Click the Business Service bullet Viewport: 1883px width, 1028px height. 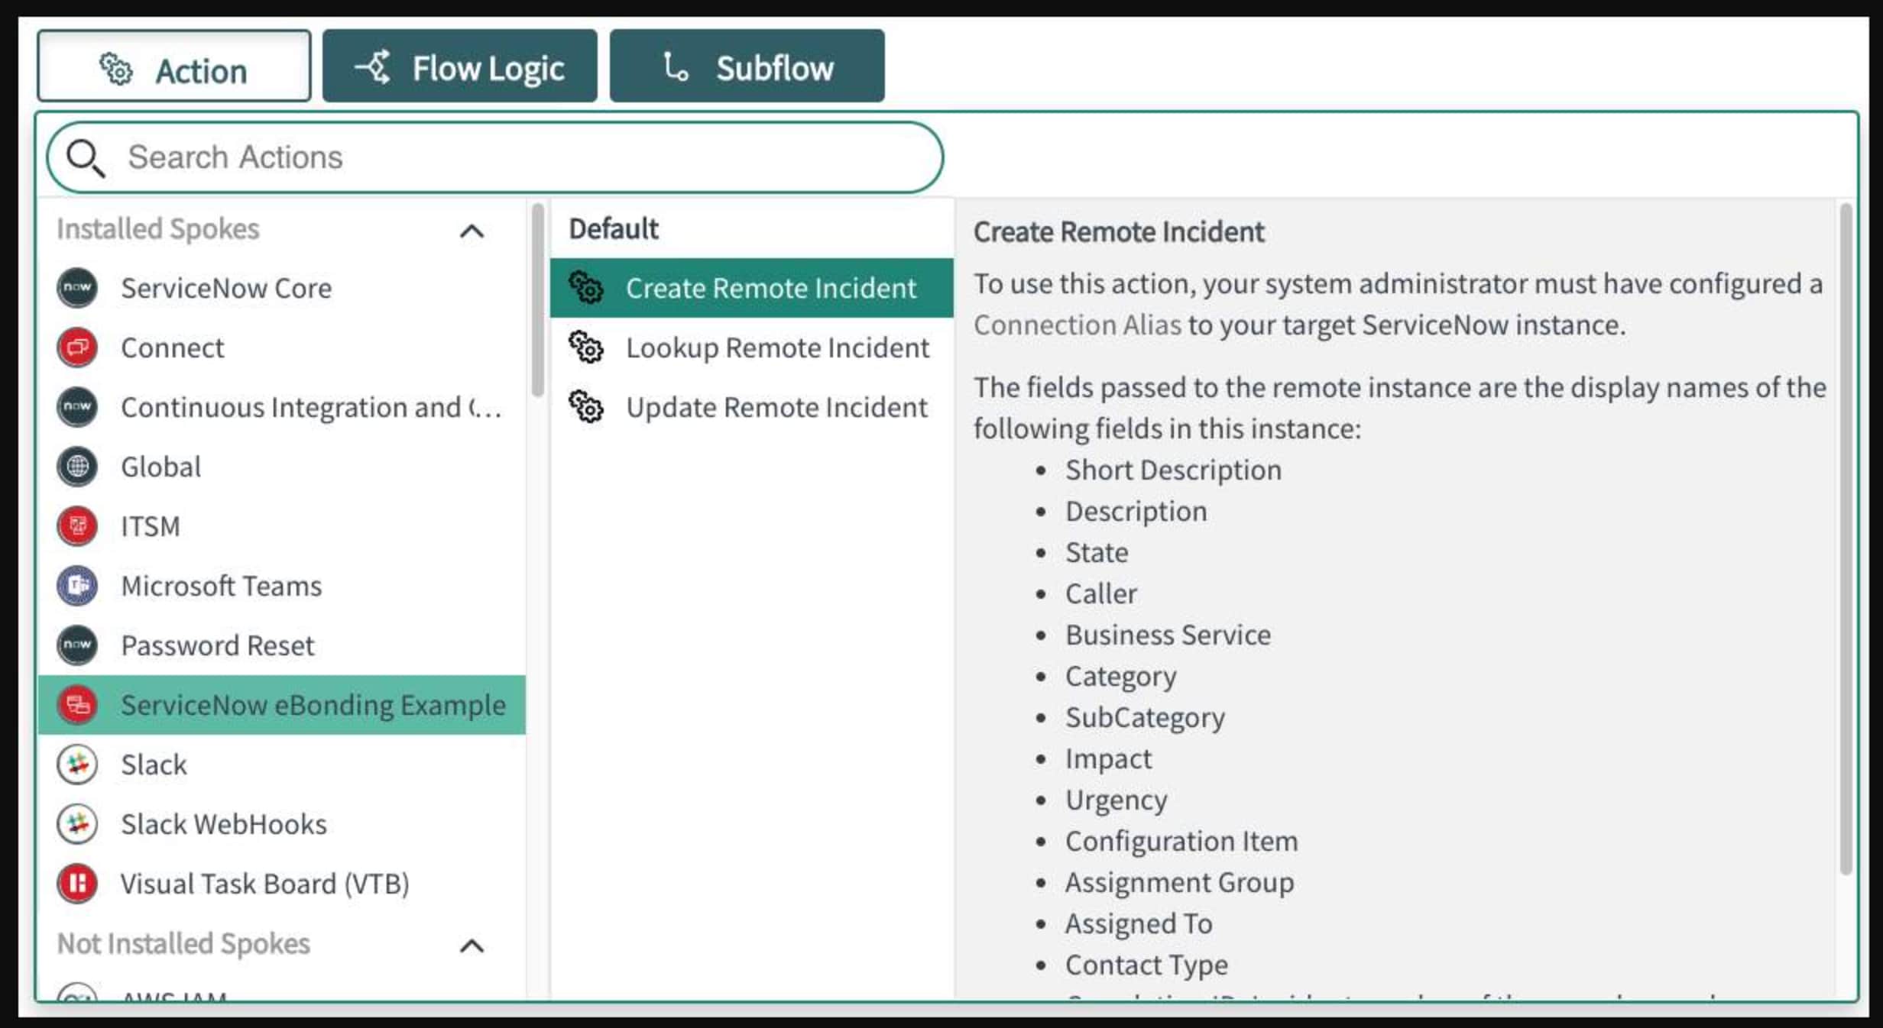[1168, 635]
